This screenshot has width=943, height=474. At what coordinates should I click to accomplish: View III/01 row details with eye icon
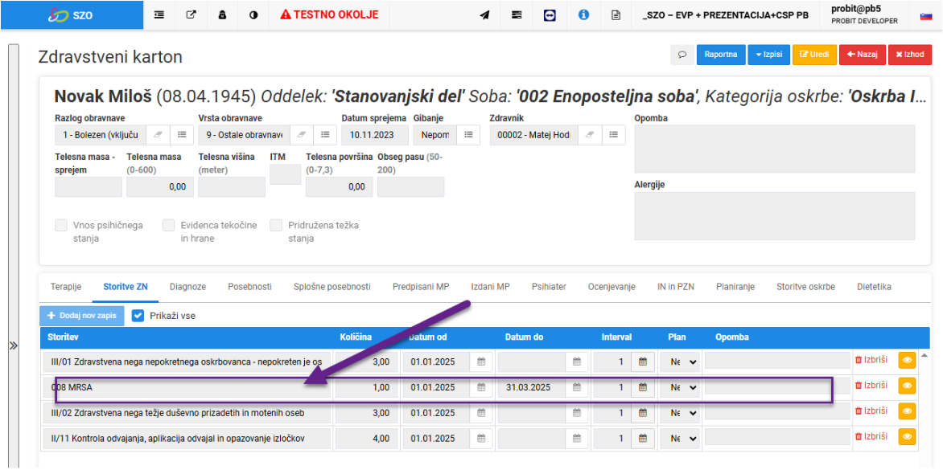[x=908, y=361]
